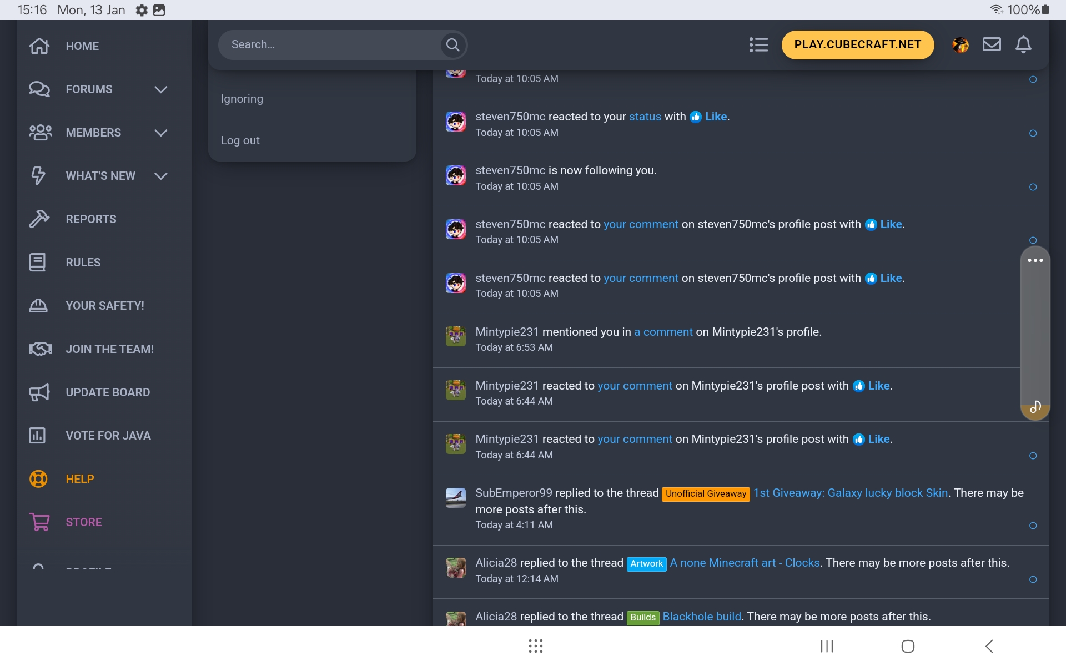Click the REPORTS gavel icon
The width and height of the screenshot is (1066, 666).
pos(39,219)
